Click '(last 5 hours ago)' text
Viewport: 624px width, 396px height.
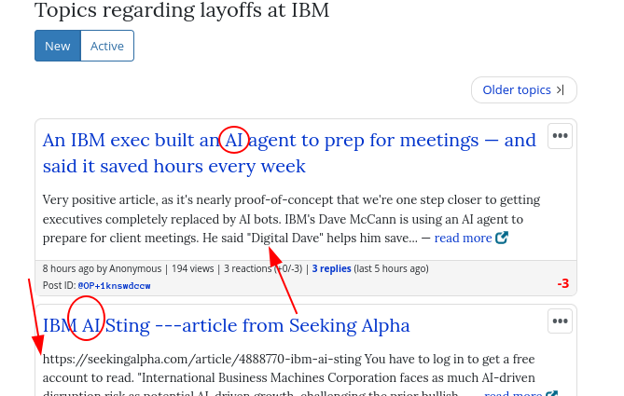(x=391, y=268)
